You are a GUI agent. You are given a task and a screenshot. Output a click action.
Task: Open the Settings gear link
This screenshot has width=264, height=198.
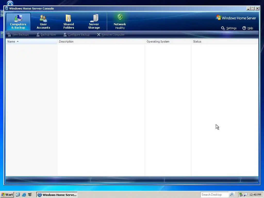pyautogui.click(x=229, y=28)
